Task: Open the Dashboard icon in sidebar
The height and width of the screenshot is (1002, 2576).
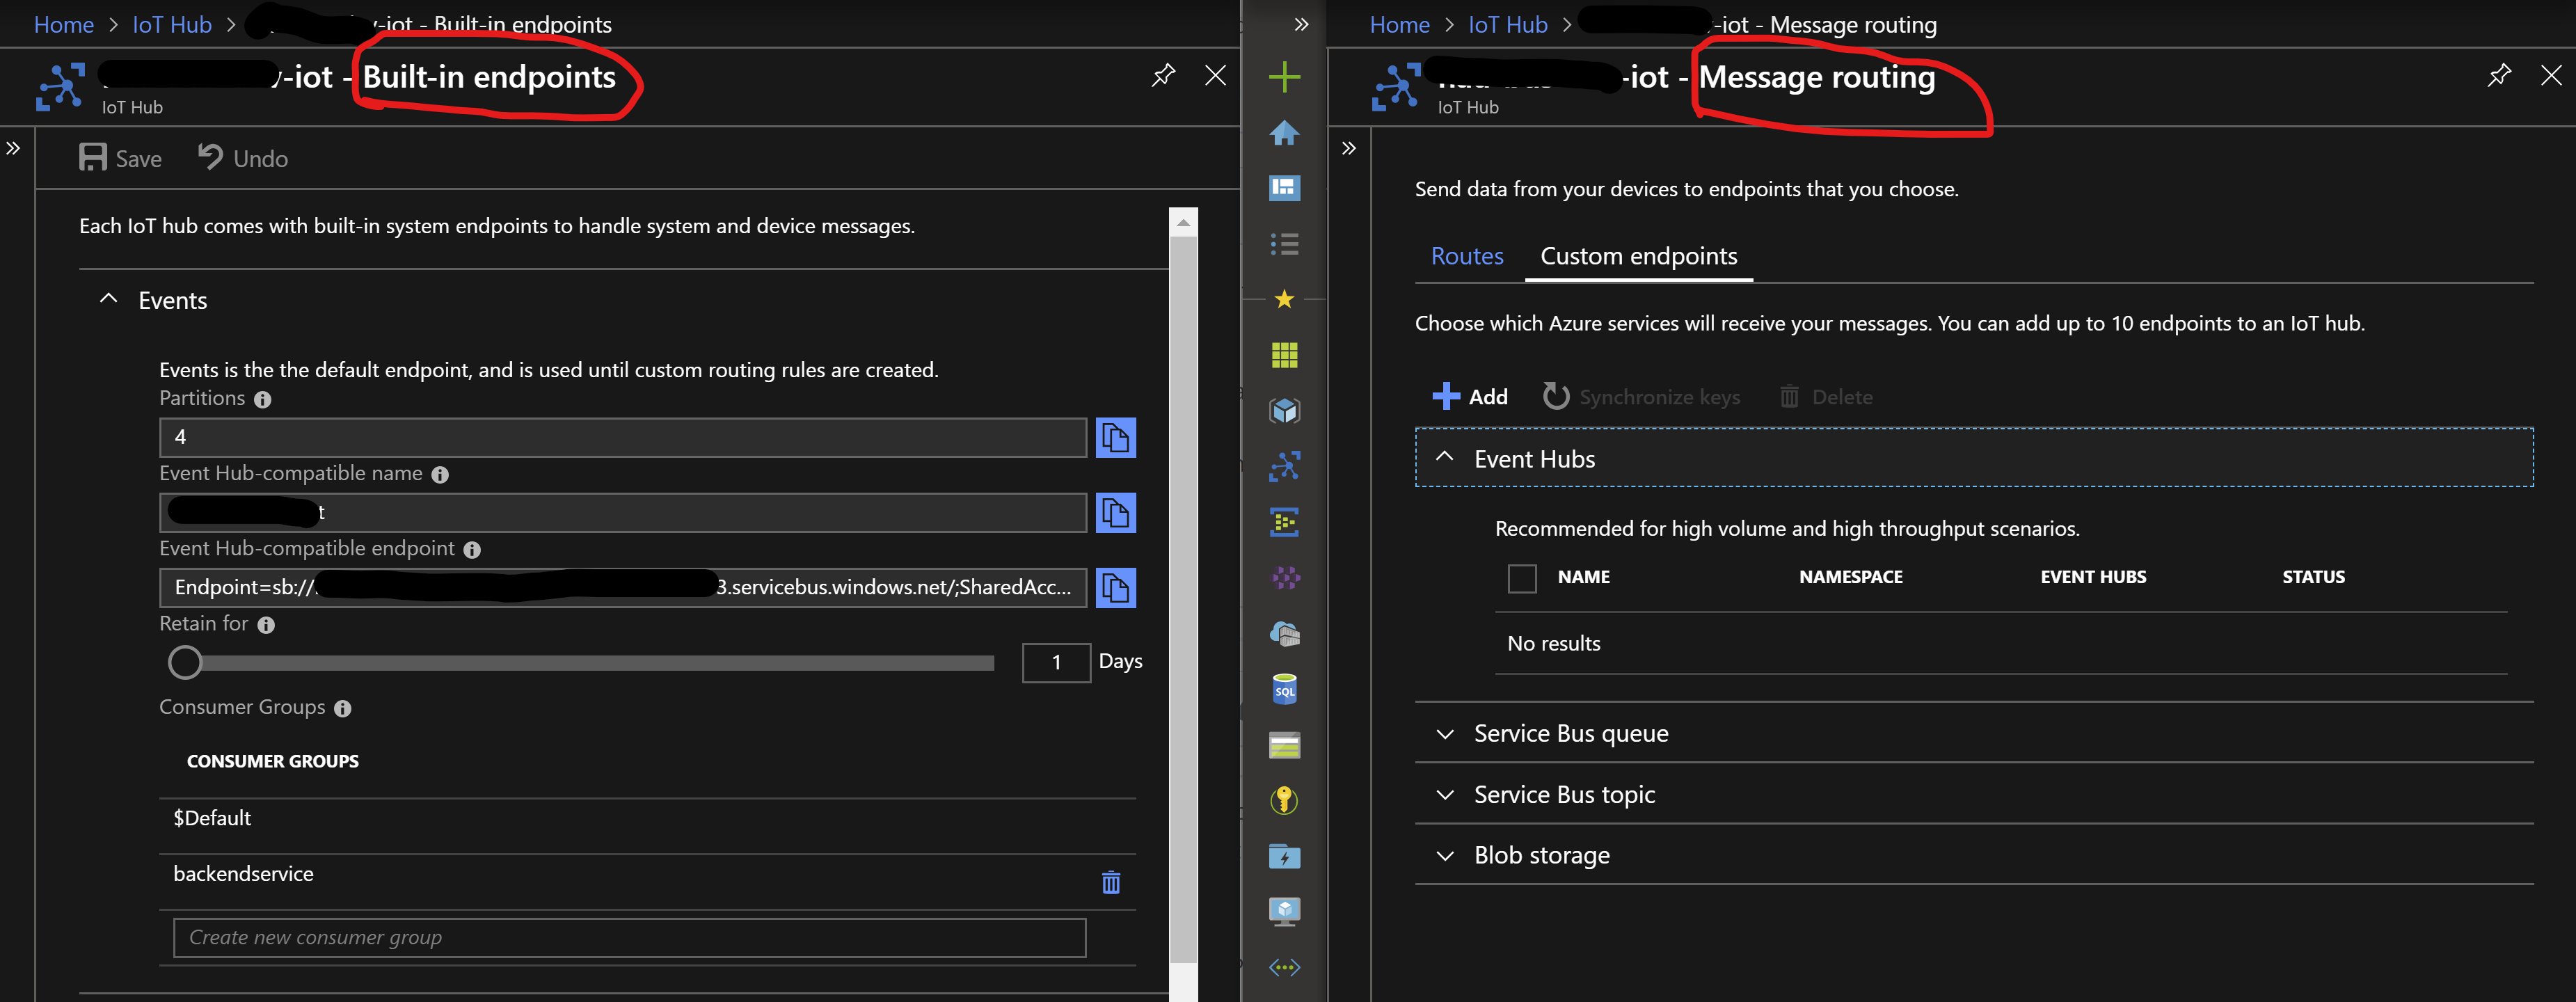Action: (x=1284, y=188)
